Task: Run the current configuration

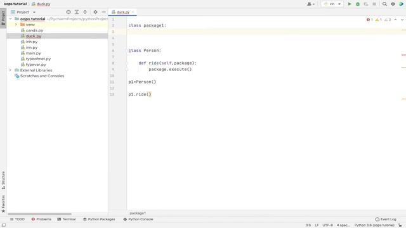Action: 350,4
